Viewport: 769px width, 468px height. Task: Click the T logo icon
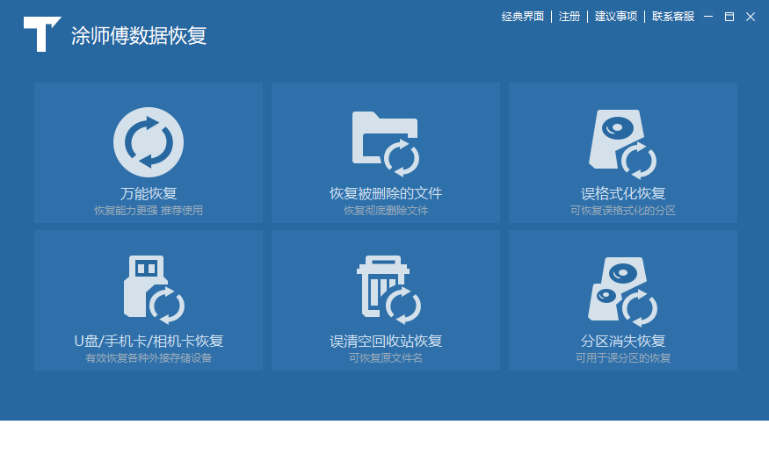[42, 34]
